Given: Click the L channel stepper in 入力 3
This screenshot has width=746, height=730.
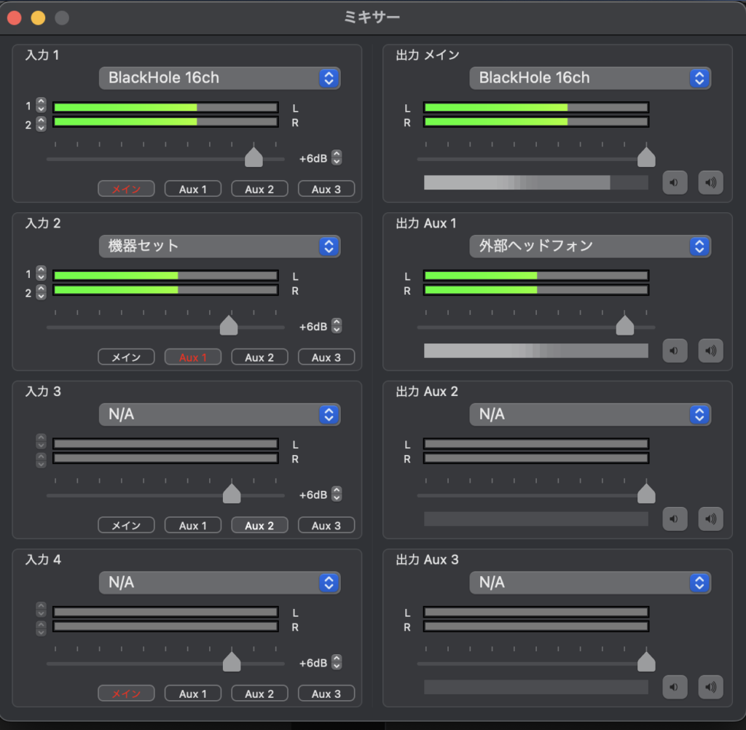Looking at the screenshot, I should pyautogui.click(x=42, y=441).
